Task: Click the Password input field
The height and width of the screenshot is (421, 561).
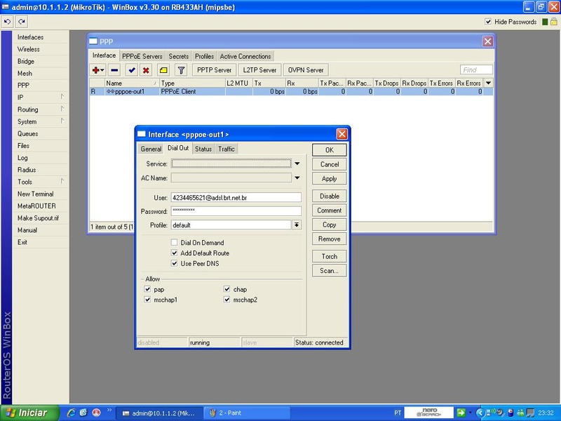Action: pos(236,211)
